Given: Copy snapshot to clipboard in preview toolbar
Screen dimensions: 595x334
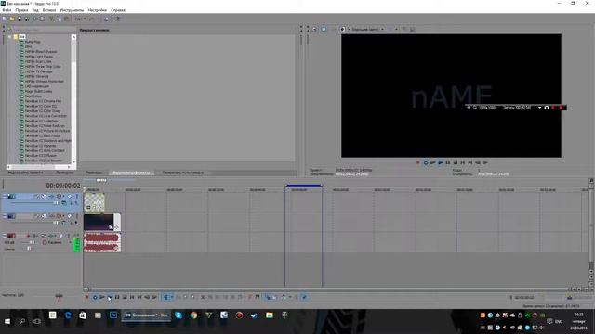Looking at the screenshot, I should pyautogui.click(x=404, y=29).
